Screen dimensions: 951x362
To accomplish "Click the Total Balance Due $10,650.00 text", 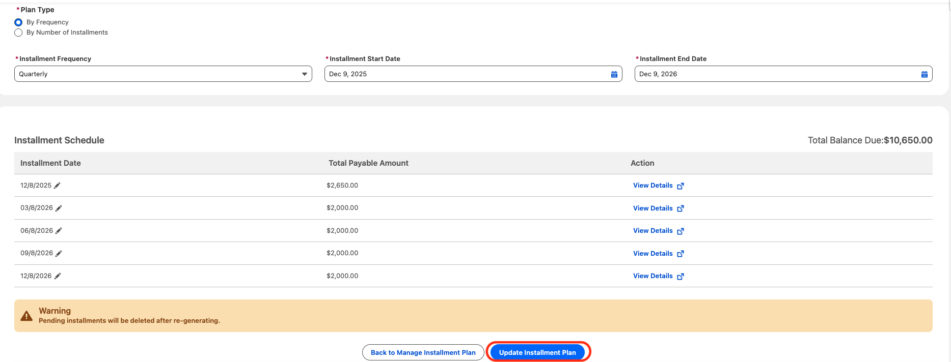I will [870, 140].
